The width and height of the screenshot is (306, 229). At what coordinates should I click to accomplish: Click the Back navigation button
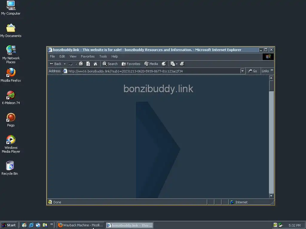pyautogui.click(x=56, y=64)
